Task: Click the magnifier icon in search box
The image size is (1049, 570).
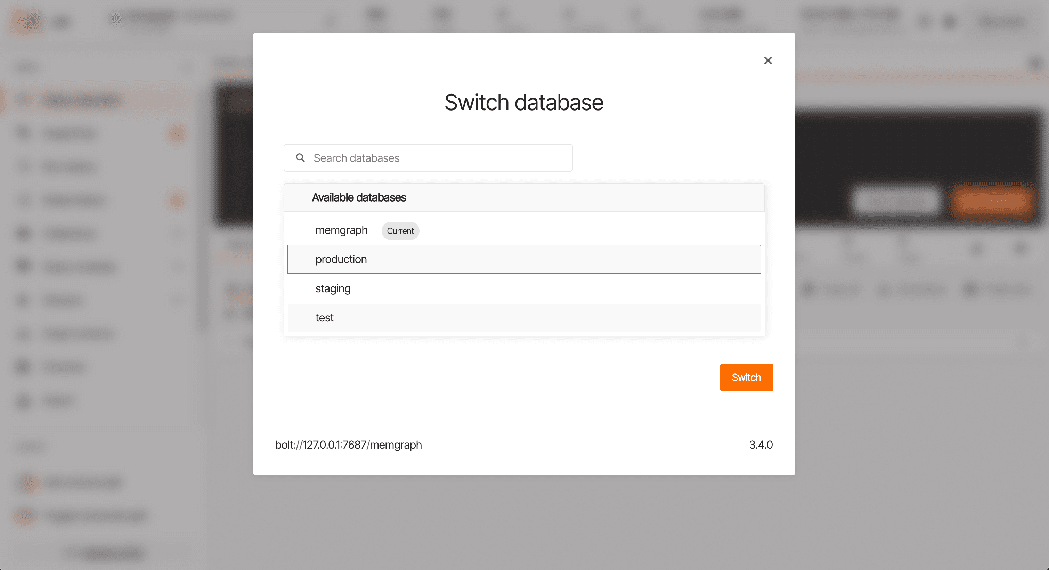Action: click(301, 157)
